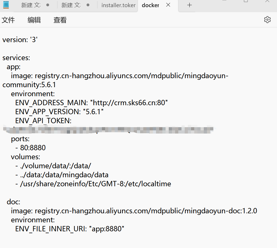Click the ENV_ADDRESS_MAIN line
This screenshot has width=277, height=248.
tap(91, 103)
